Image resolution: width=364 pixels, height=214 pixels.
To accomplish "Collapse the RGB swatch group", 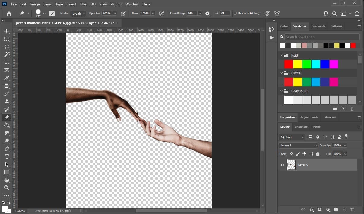I will pyautogui.click(x=281, y=55).
